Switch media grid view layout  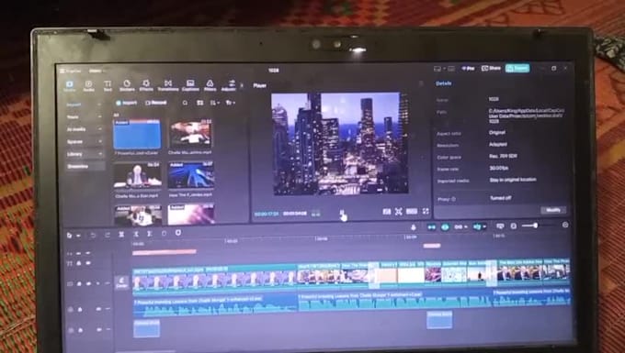tap(200, 103)
